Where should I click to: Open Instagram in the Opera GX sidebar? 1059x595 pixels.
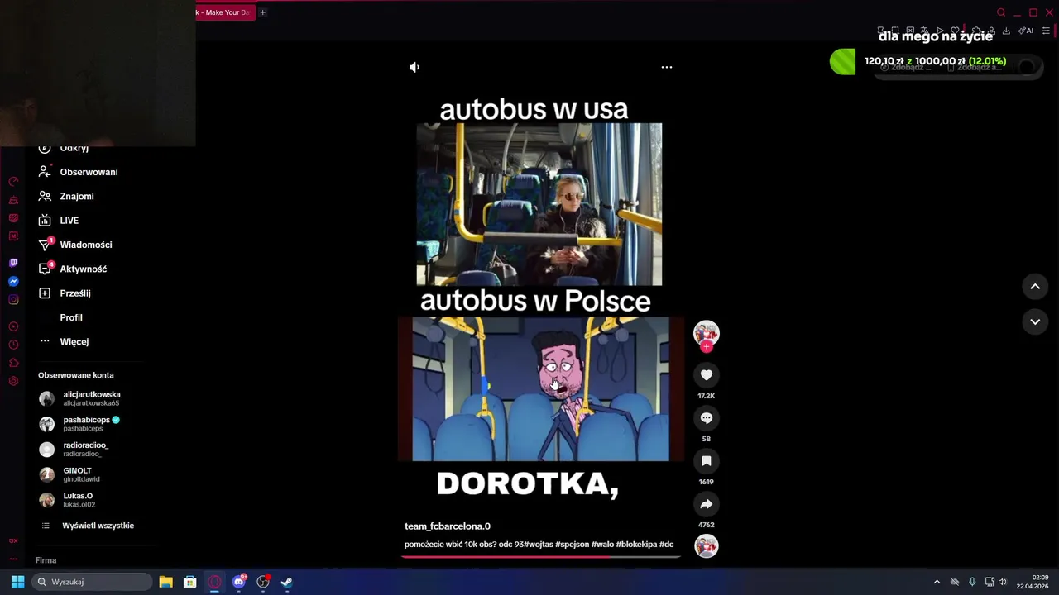(x=13, y=299)
